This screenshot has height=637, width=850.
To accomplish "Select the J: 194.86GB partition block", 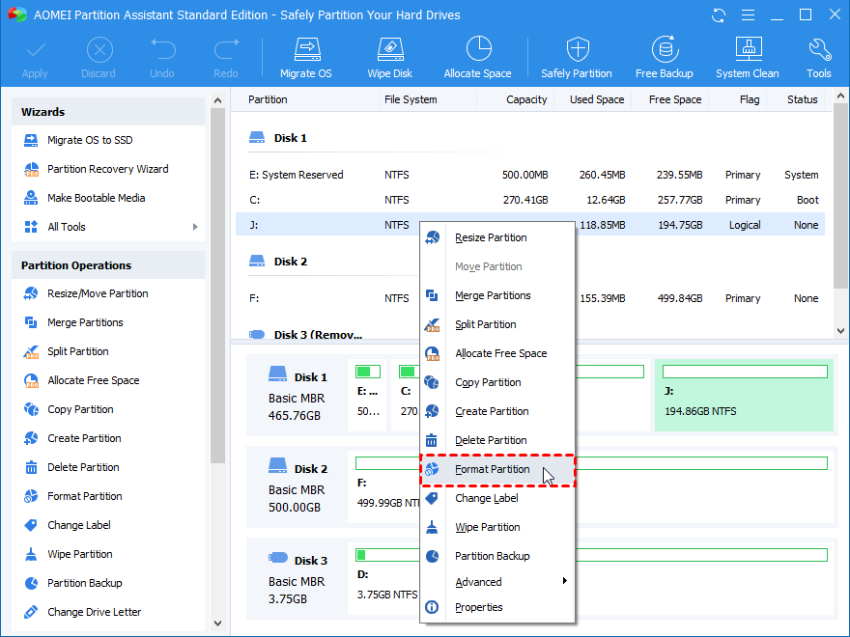I will tap(743, 396).
